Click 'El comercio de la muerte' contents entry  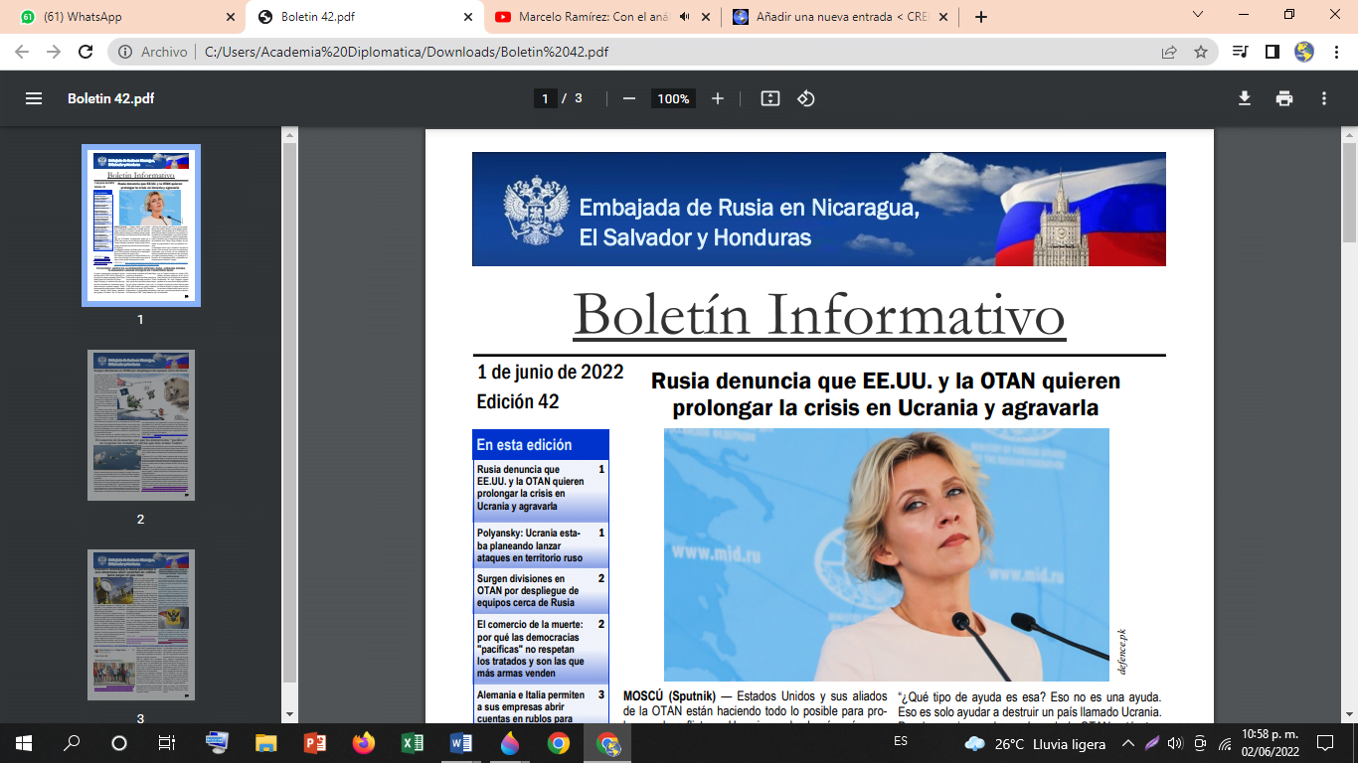pos(541,648)
